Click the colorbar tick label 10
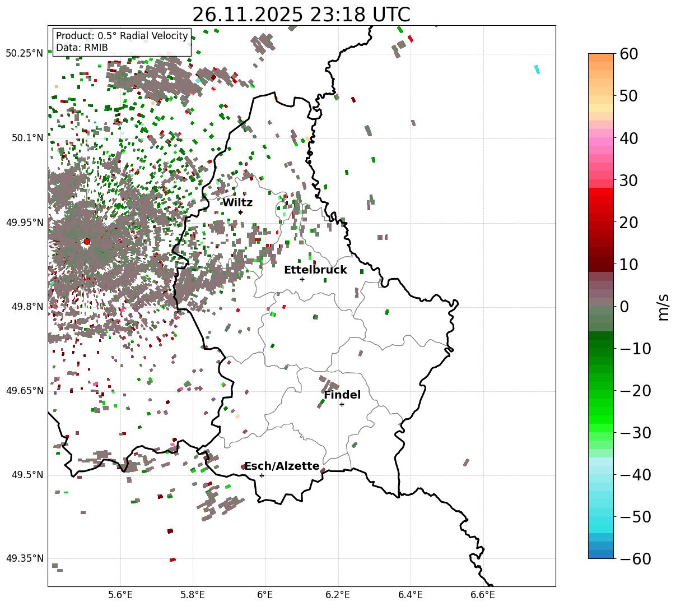Viewport: 676px width, 606px height. point(629,265)
